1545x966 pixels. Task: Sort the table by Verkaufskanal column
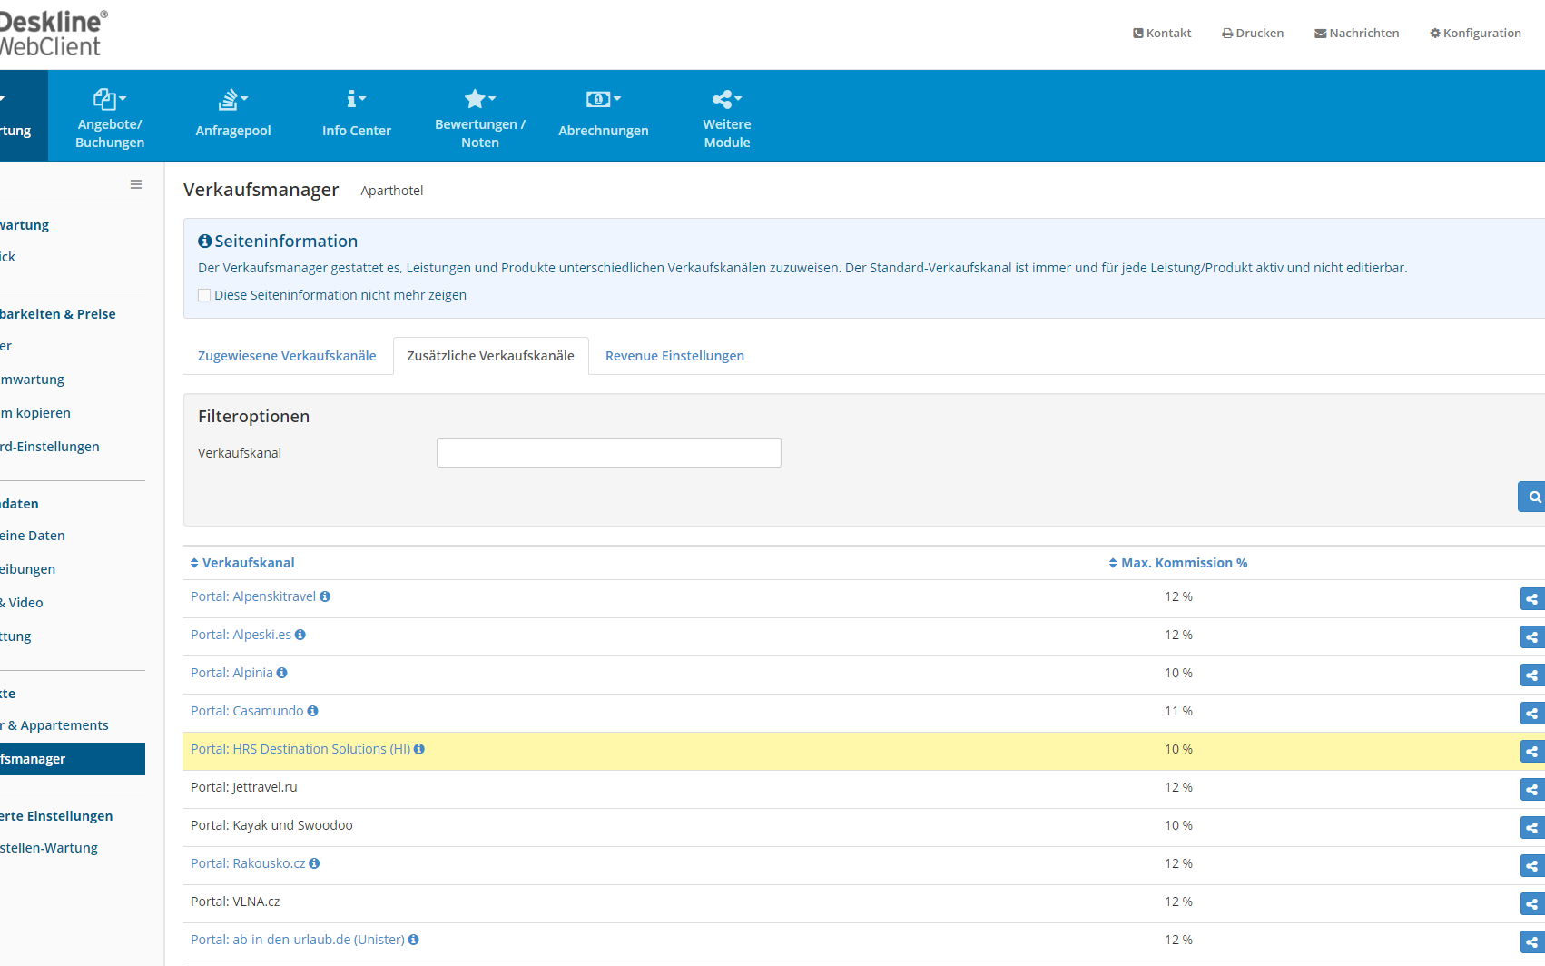[x=242, y=563]
